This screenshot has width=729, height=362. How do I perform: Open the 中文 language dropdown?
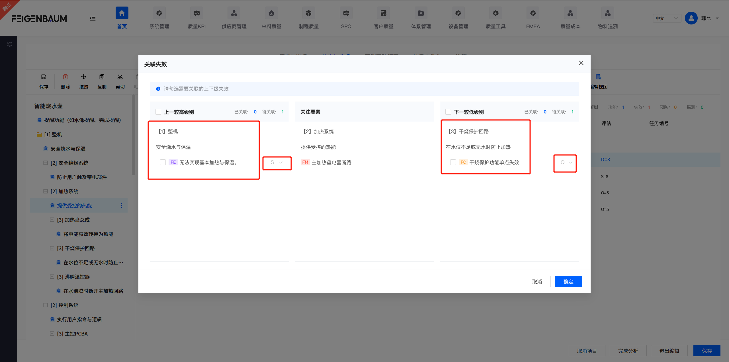(x=667, y=18)
